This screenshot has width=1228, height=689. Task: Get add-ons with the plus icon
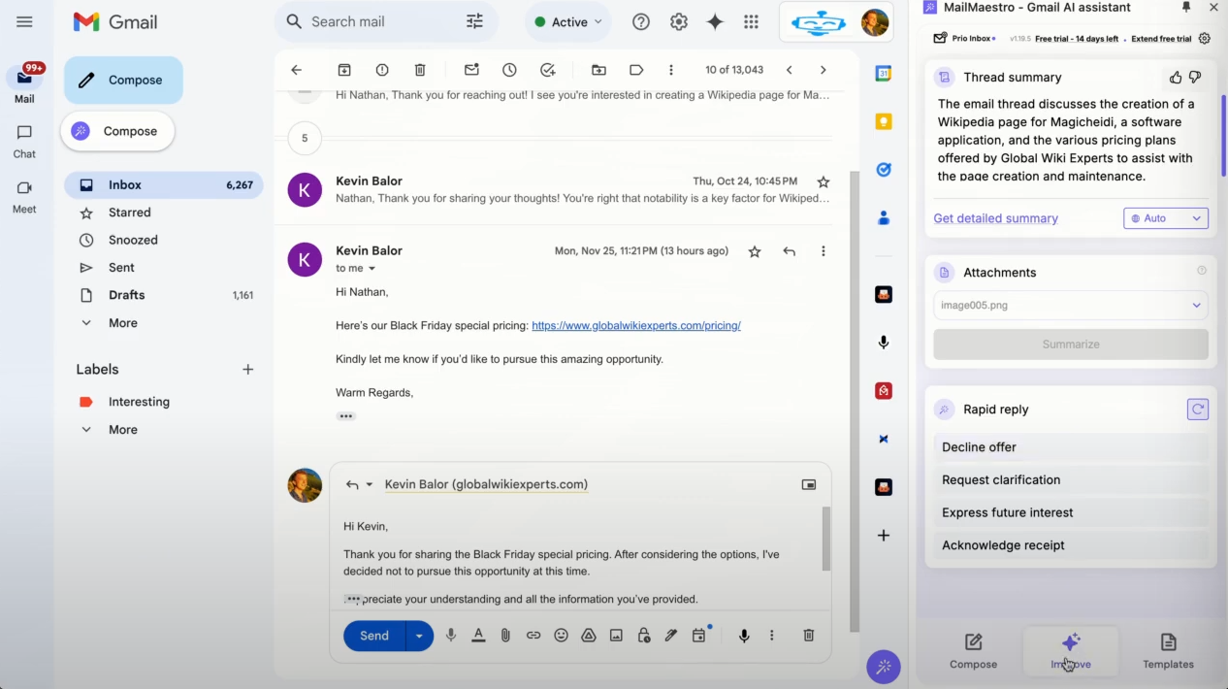pyautogui.click(x=884, y=536)
